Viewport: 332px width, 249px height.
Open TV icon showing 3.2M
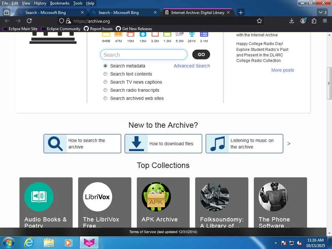(155, 34)
